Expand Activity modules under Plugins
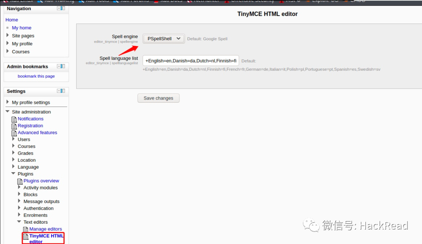Screen dimensions: 422x244 coord(19,187)
